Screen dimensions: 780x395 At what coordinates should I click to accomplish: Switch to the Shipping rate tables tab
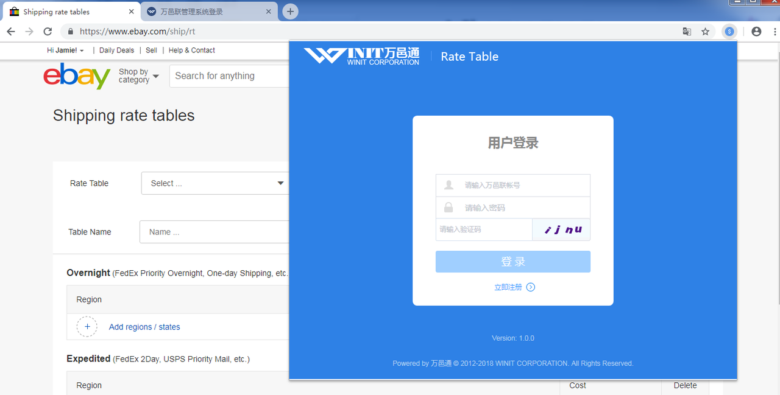click(x=72, y=12)
